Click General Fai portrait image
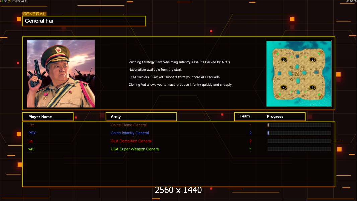Screen dimensions: 357x201 [61, 73]
